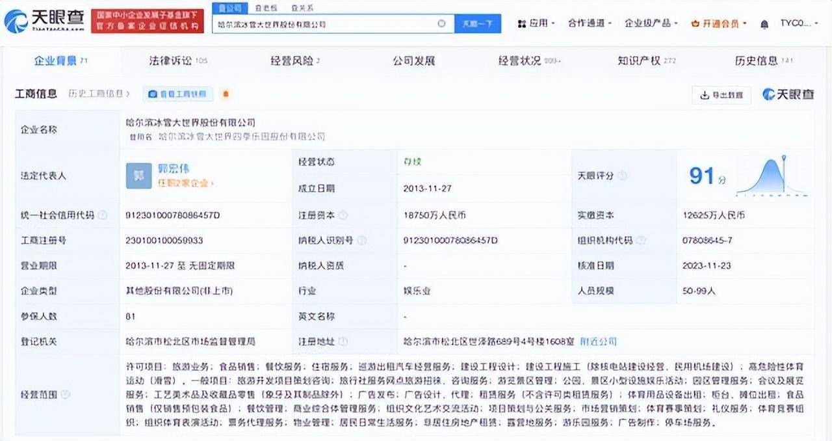
Task: Open the 开通会员 dropdown
Action: point(719,23)
